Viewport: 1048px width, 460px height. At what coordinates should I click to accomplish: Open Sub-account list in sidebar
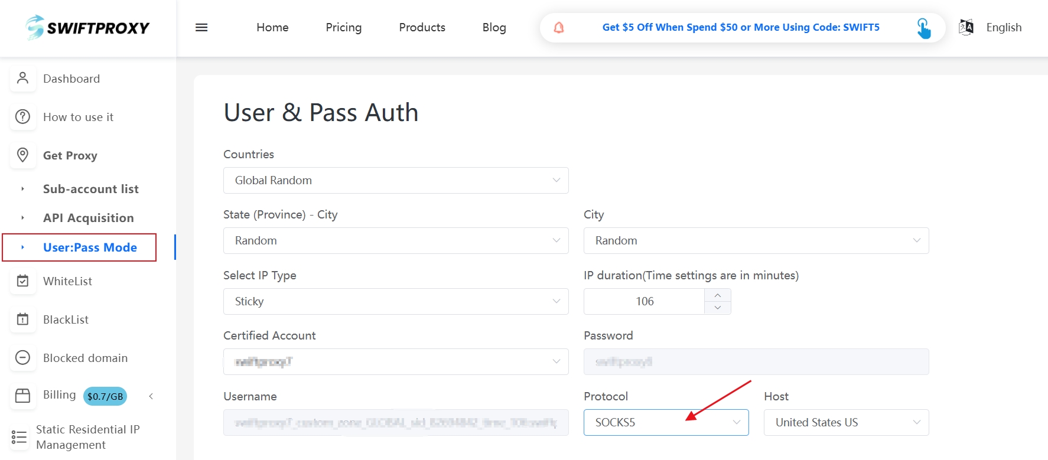90,189
